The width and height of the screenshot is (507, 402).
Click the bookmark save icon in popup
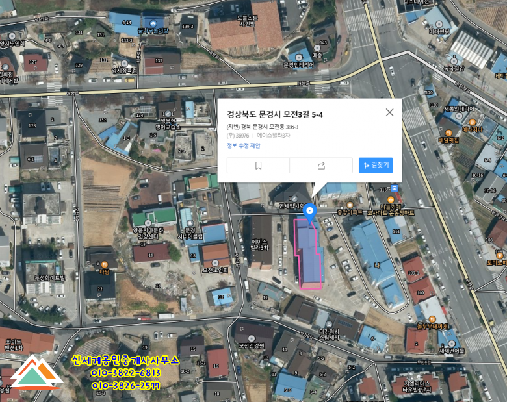258,166
